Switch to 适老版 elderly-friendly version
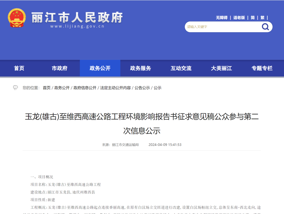284x214 pixels. pyautogui.click(x=239, y=18)
